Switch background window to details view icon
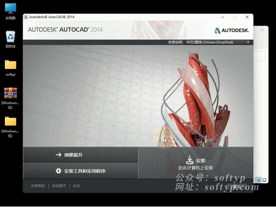This screenshot has height=207, width=276. click(258, 180)
